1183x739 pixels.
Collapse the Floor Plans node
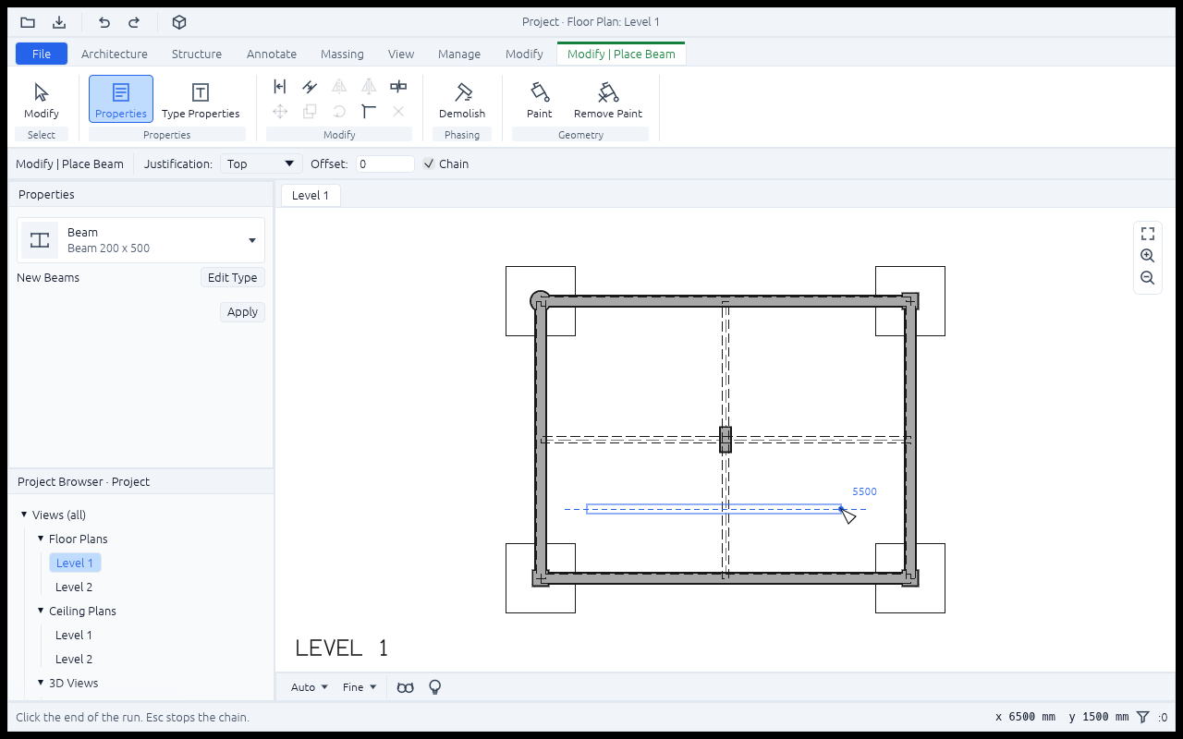tap(41, 539)
